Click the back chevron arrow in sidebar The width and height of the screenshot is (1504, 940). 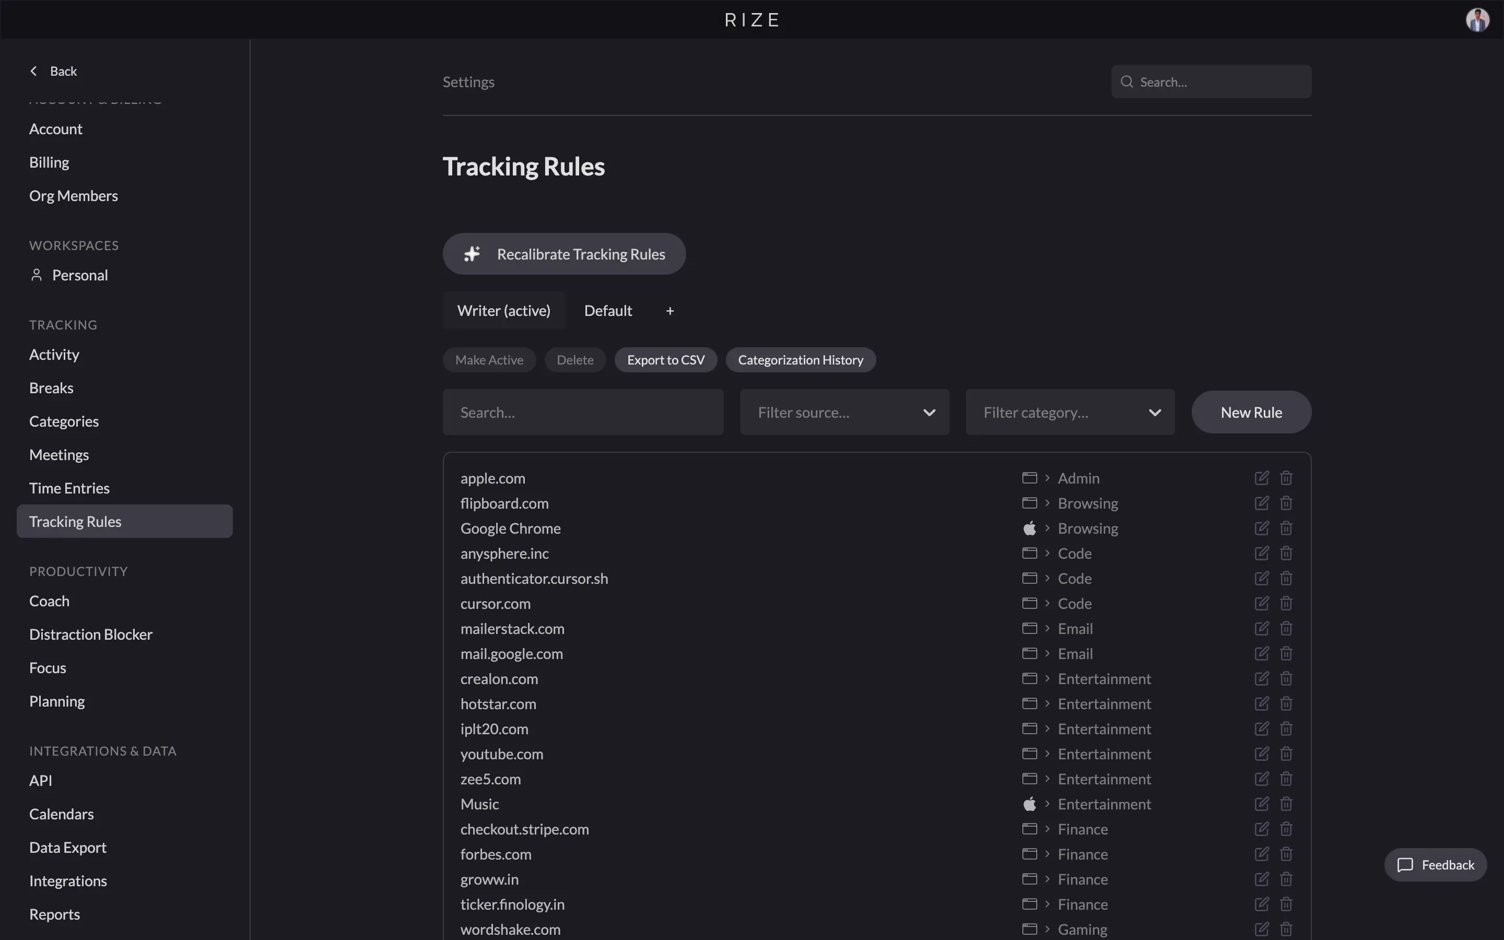(x=34, y=70)
